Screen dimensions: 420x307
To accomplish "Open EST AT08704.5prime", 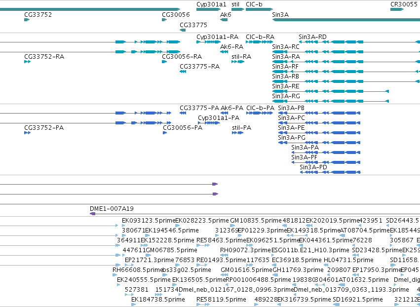I will click(x=365, y=230).
